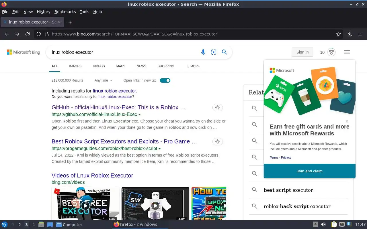The width and height of the screenshot is (367, 229).
Task: Open the Tools menu
Action: (85, 12)
